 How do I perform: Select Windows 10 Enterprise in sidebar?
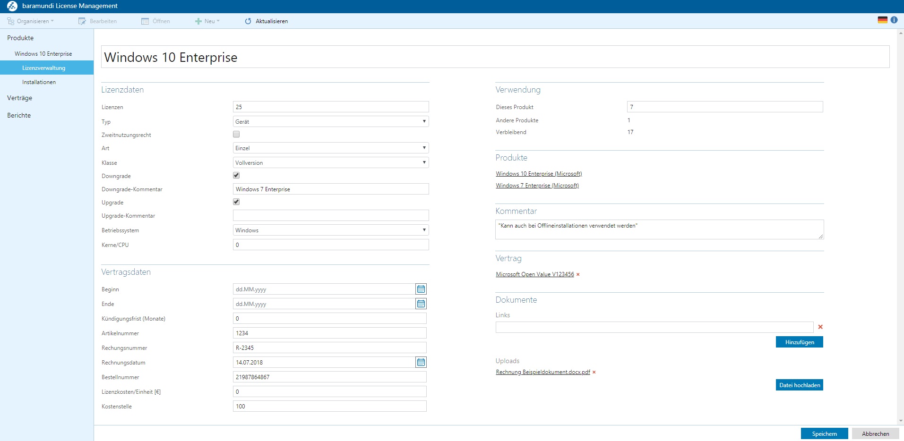pyautogui.click(x=43, y=54)
